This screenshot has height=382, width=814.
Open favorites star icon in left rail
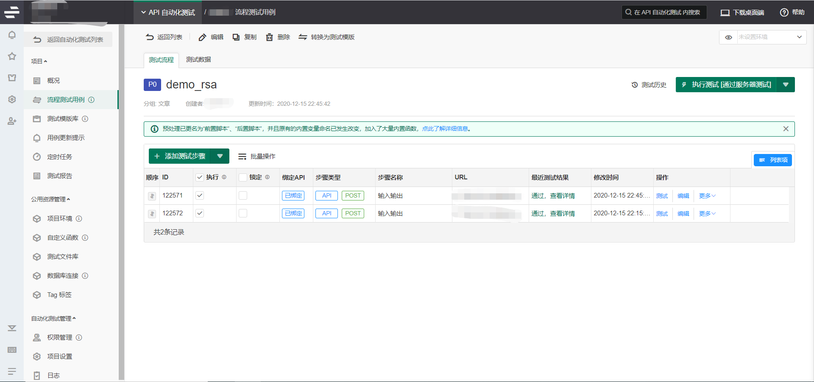point(12,56)
